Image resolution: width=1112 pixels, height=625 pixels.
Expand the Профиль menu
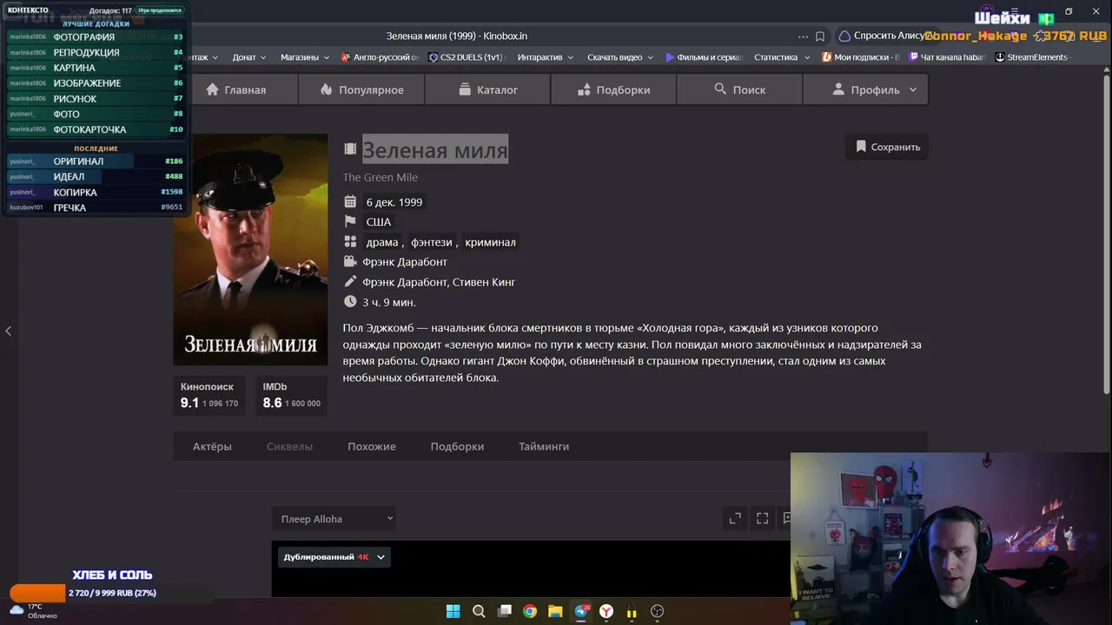[x=865, y=89]
